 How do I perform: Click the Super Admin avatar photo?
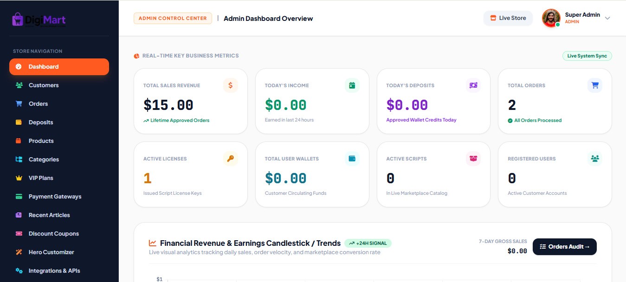551,18
